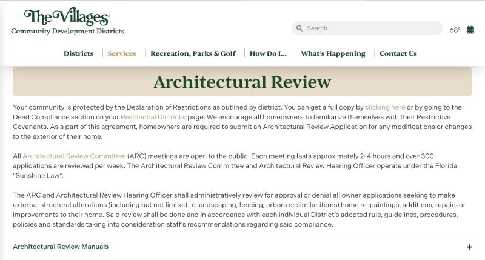Open Architectural Review Committee link
The width and height of the screenshot is (485, 260).
pos(74,156)
